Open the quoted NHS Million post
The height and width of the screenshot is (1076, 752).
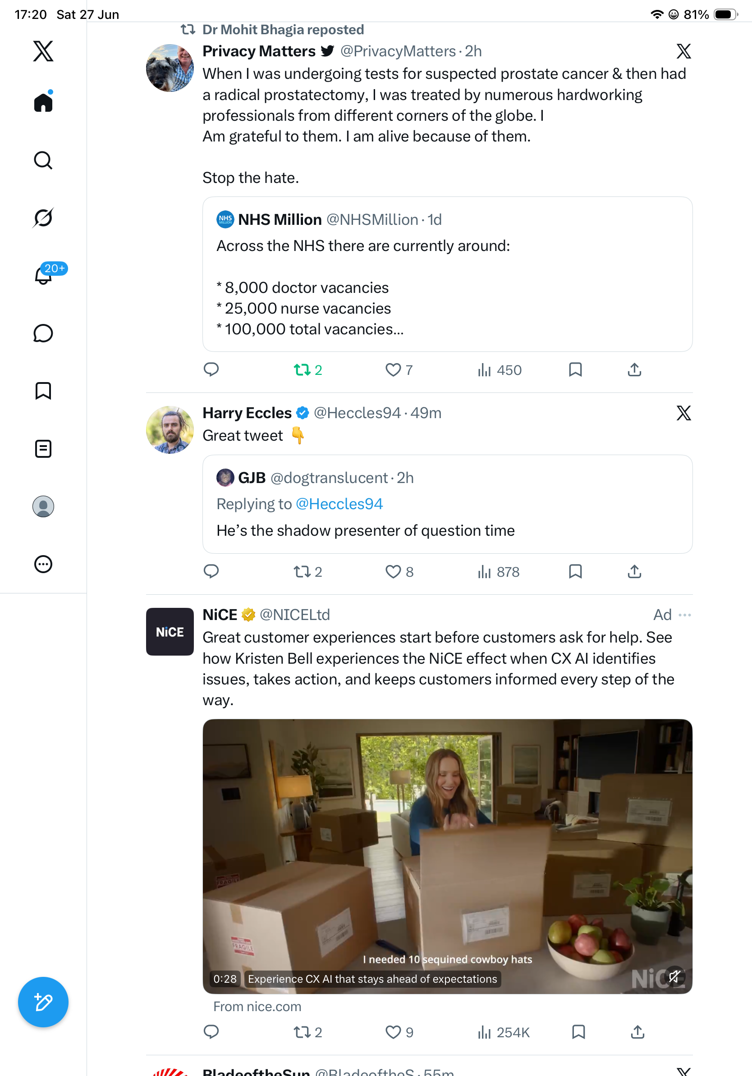[x=447, y=274]
